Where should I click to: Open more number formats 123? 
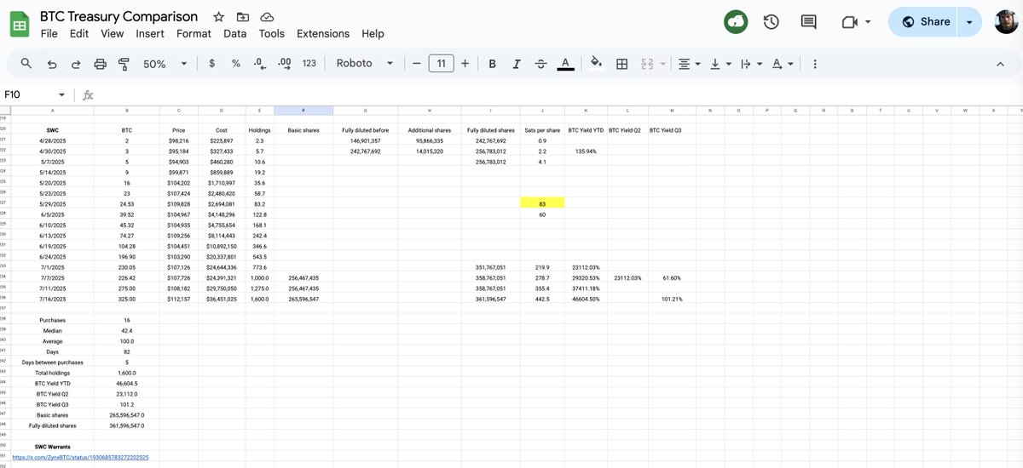pos(309,64)
